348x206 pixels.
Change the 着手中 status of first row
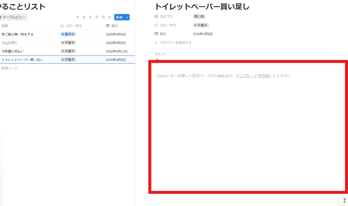click(68, 34)
